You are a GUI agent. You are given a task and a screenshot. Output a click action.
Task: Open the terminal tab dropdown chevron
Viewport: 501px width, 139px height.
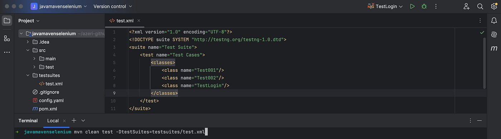coord(83,121)
